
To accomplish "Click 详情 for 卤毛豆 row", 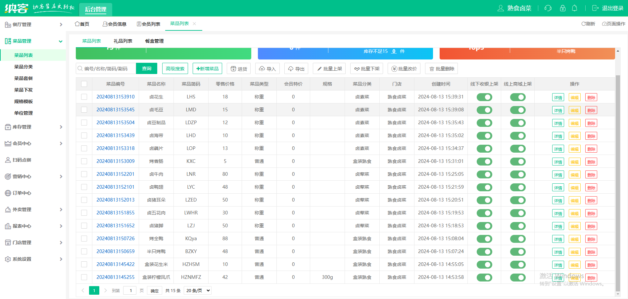I will click(558, 110).
